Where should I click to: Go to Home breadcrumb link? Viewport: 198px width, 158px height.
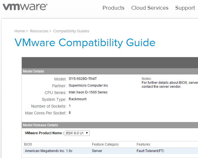pyautogui.click(x=20, y=31)
